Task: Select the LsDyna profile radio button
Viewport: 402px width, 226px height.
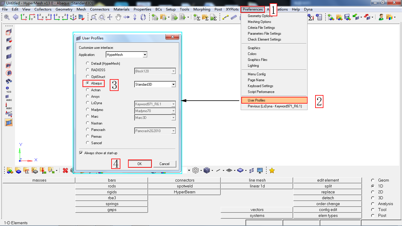Action: tap(87, 103)
